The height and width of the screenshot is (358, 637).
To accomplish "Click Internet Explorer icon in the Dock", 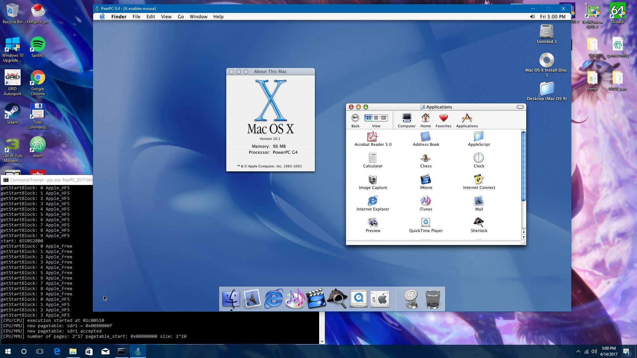I will [x=273, y=299].
